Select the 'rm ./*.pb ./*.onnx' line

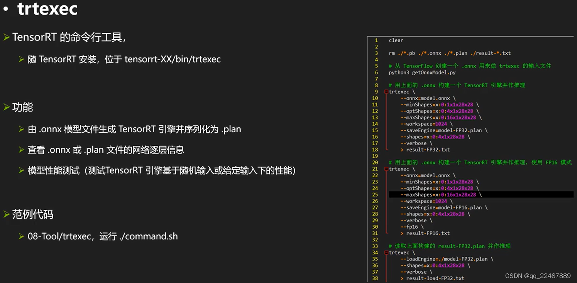450,53
